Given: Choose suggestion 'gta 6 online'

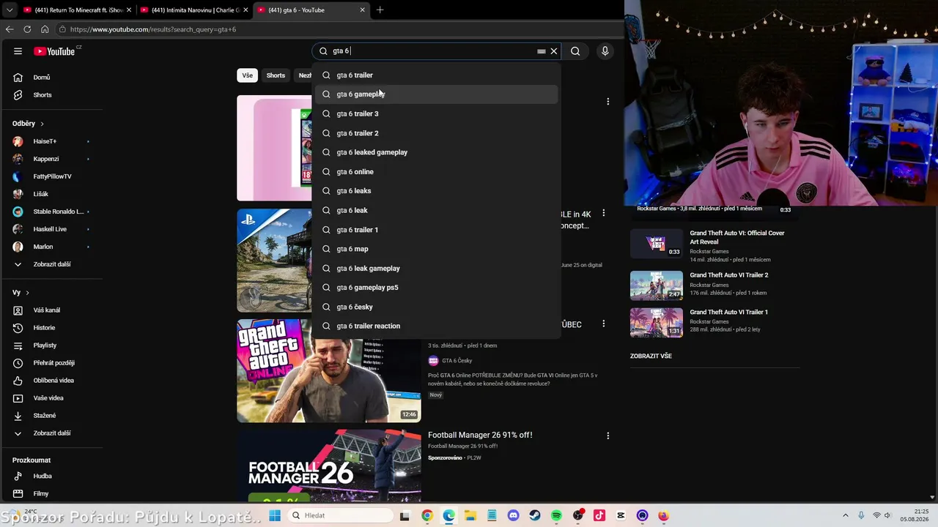Looking at the screenshot, I should point(437,171).
